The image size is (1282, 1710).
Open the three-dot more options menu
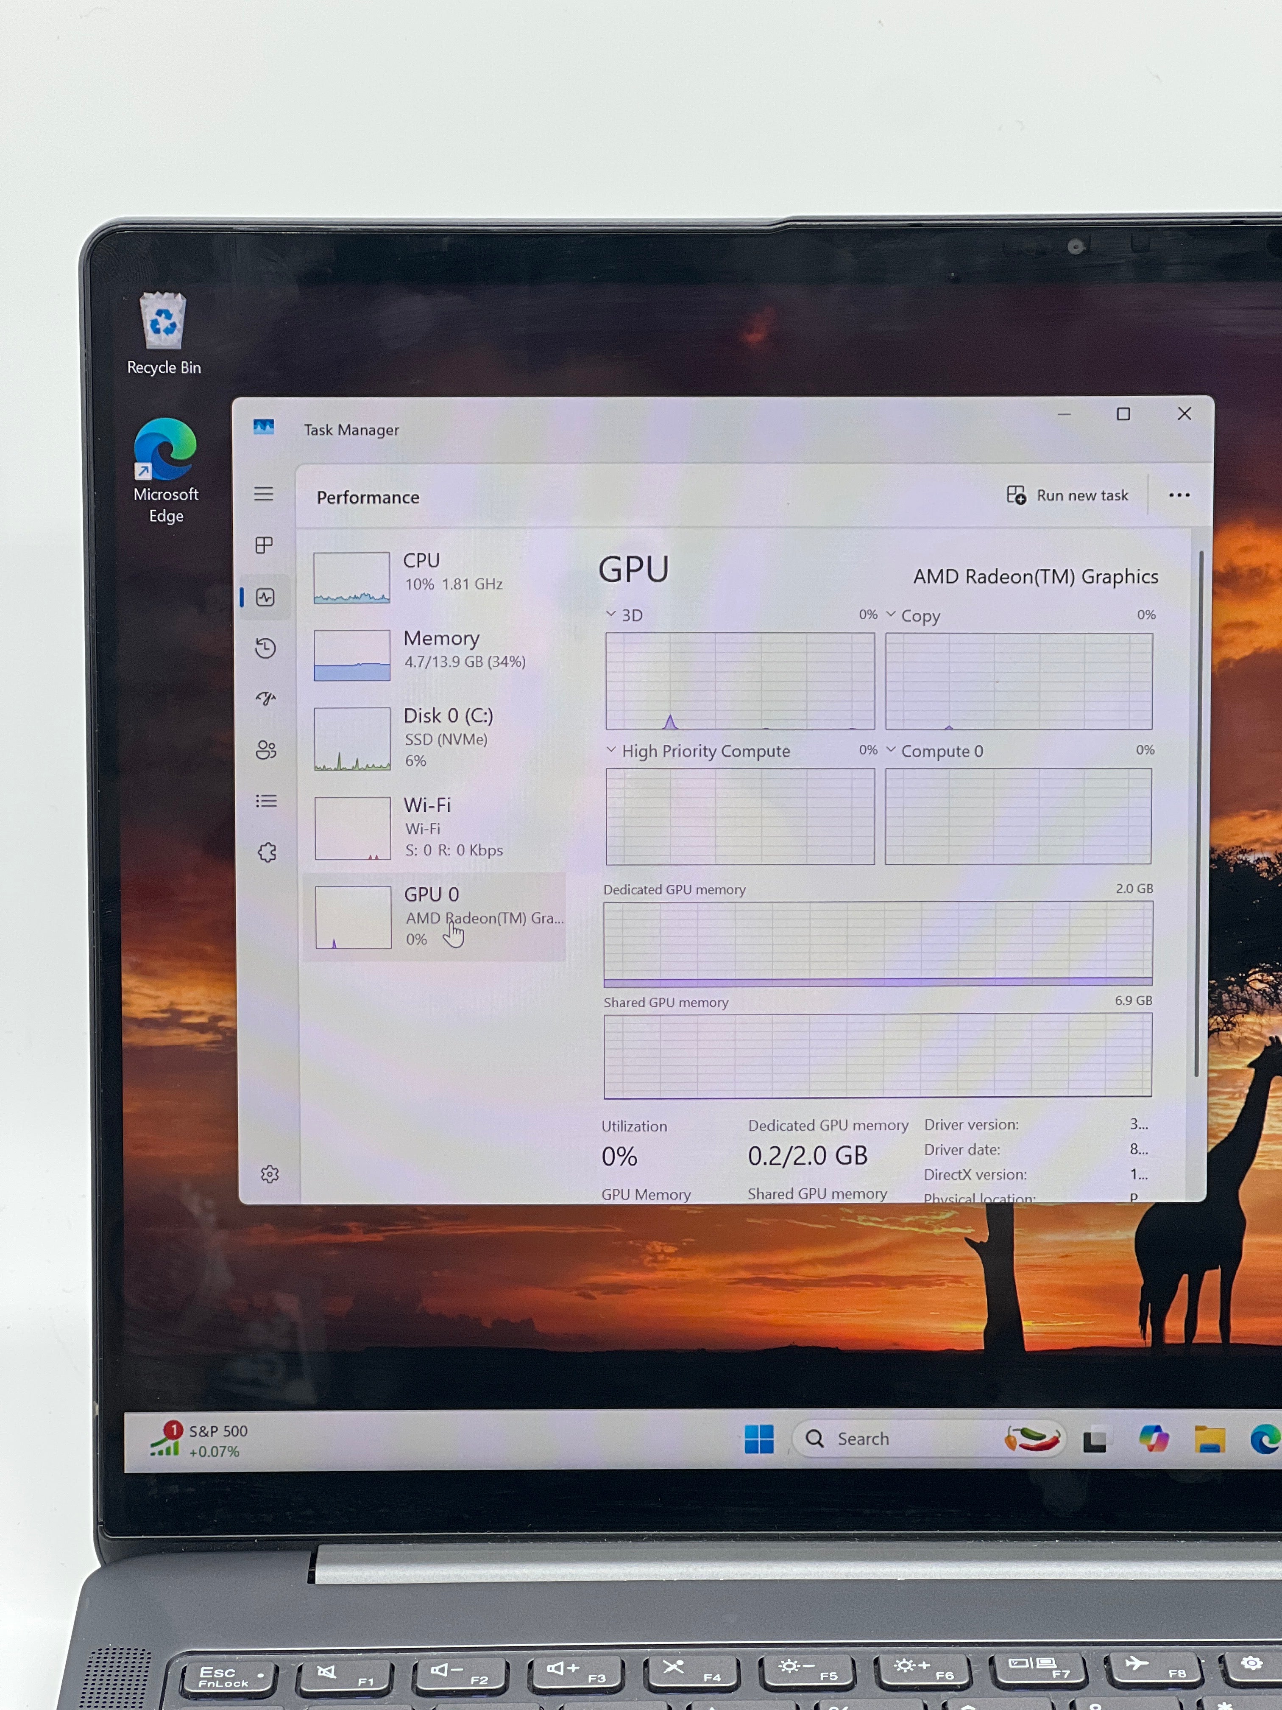tap(1179, 495)
